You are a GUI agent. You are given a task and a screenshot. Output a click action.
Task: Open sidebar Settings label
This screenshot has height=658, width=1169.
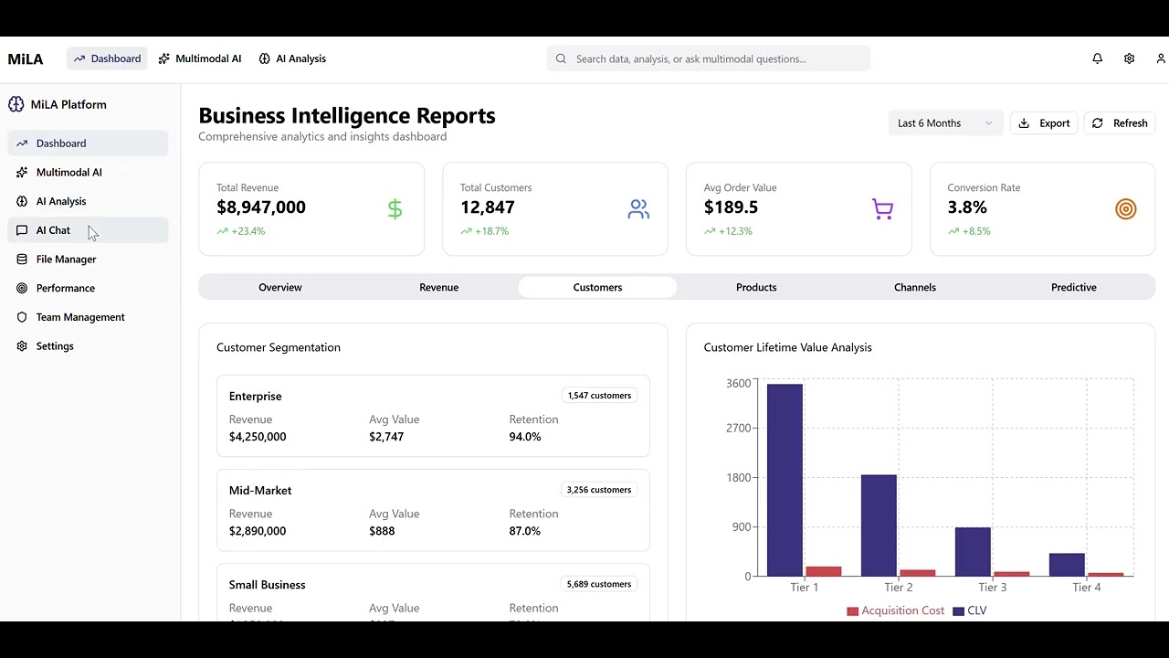(55, 346)
